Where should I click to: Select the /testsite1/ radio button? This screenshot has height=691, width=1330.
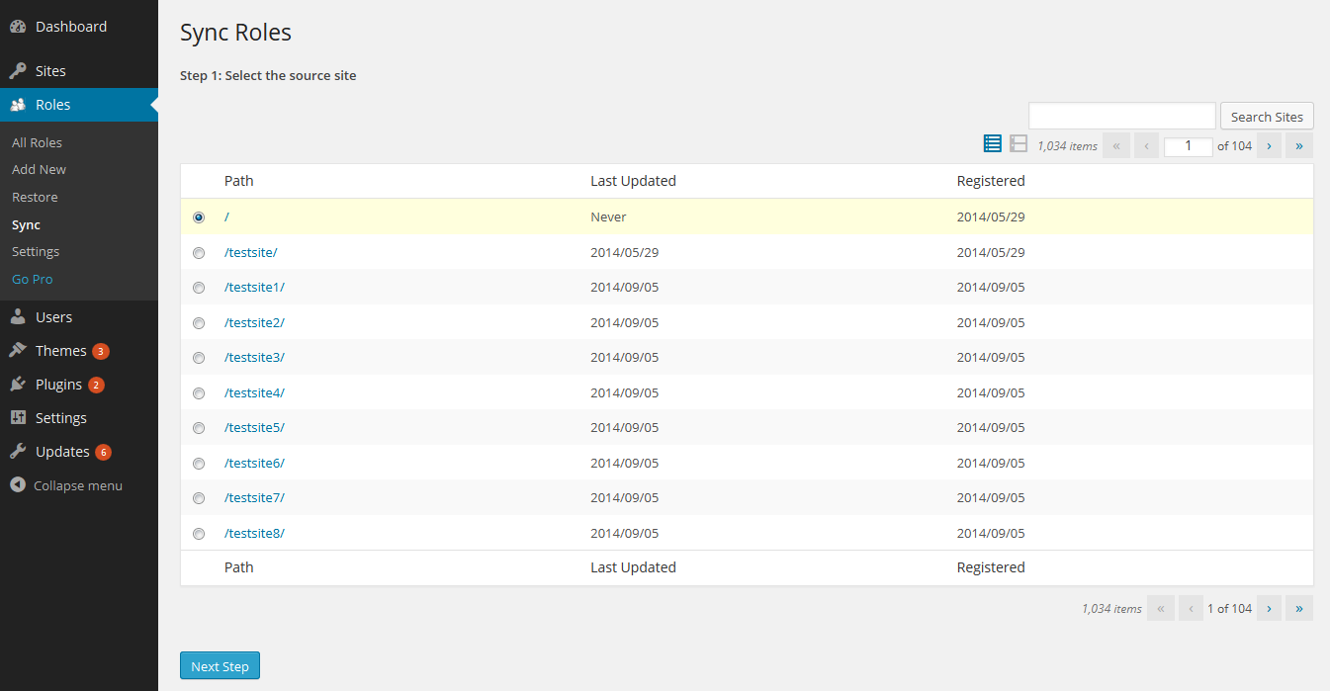point(199,288)
